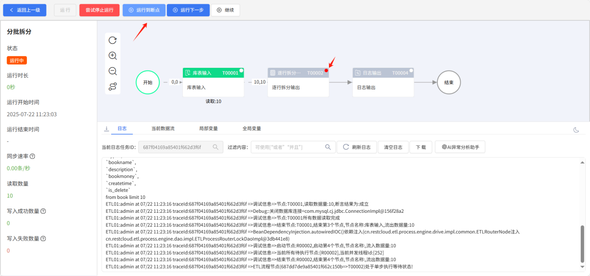This screenshot has height=276, width=590.
Task: Open the AI异常分析助手
Action: (x=460, y=147)
